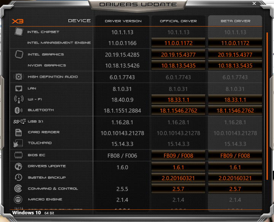Click the Windows 10 64 Bit label
The height and width of the screenshot is (222, 274).
(33, 213)
